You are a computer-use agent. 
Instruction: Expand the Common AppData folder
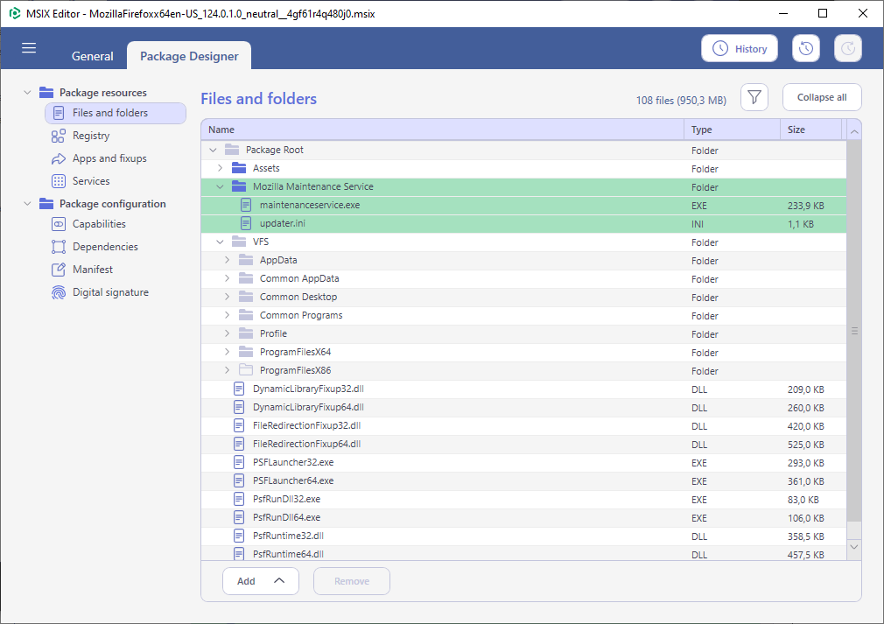click(x=227, y=278)
